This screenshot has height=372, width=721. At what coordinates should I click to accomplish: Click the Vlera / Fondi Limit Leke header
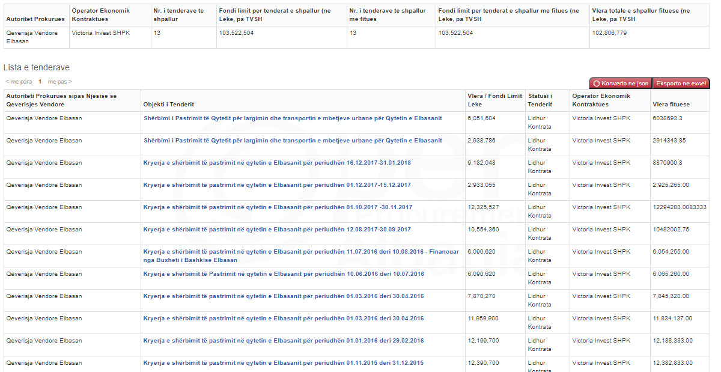(494, 100)
